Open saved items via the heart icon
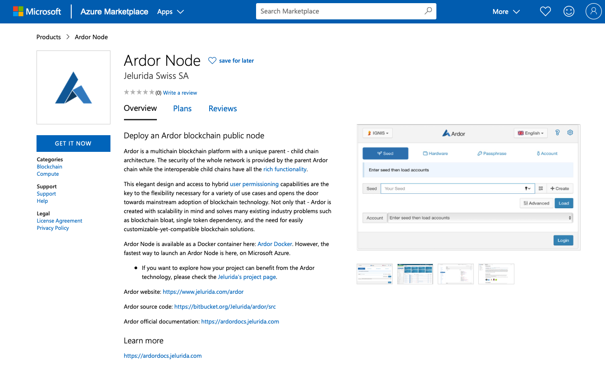605x374 pixels. [x=545, y=11]
